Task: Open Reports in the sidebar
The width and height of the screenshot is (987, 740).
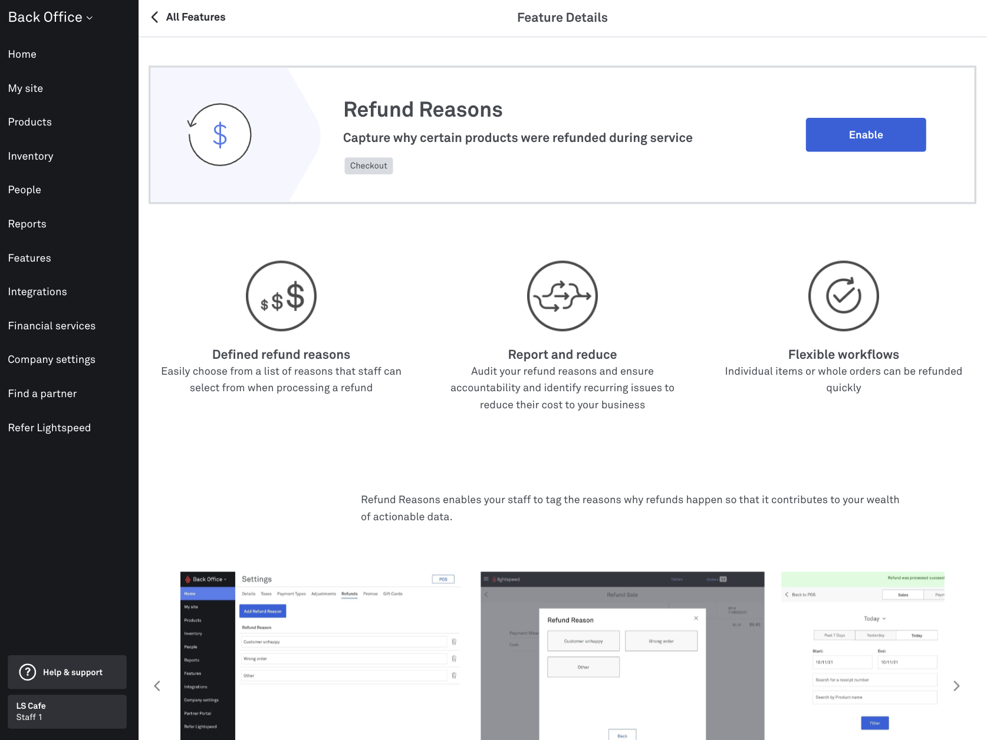Action: click(27, 224)
